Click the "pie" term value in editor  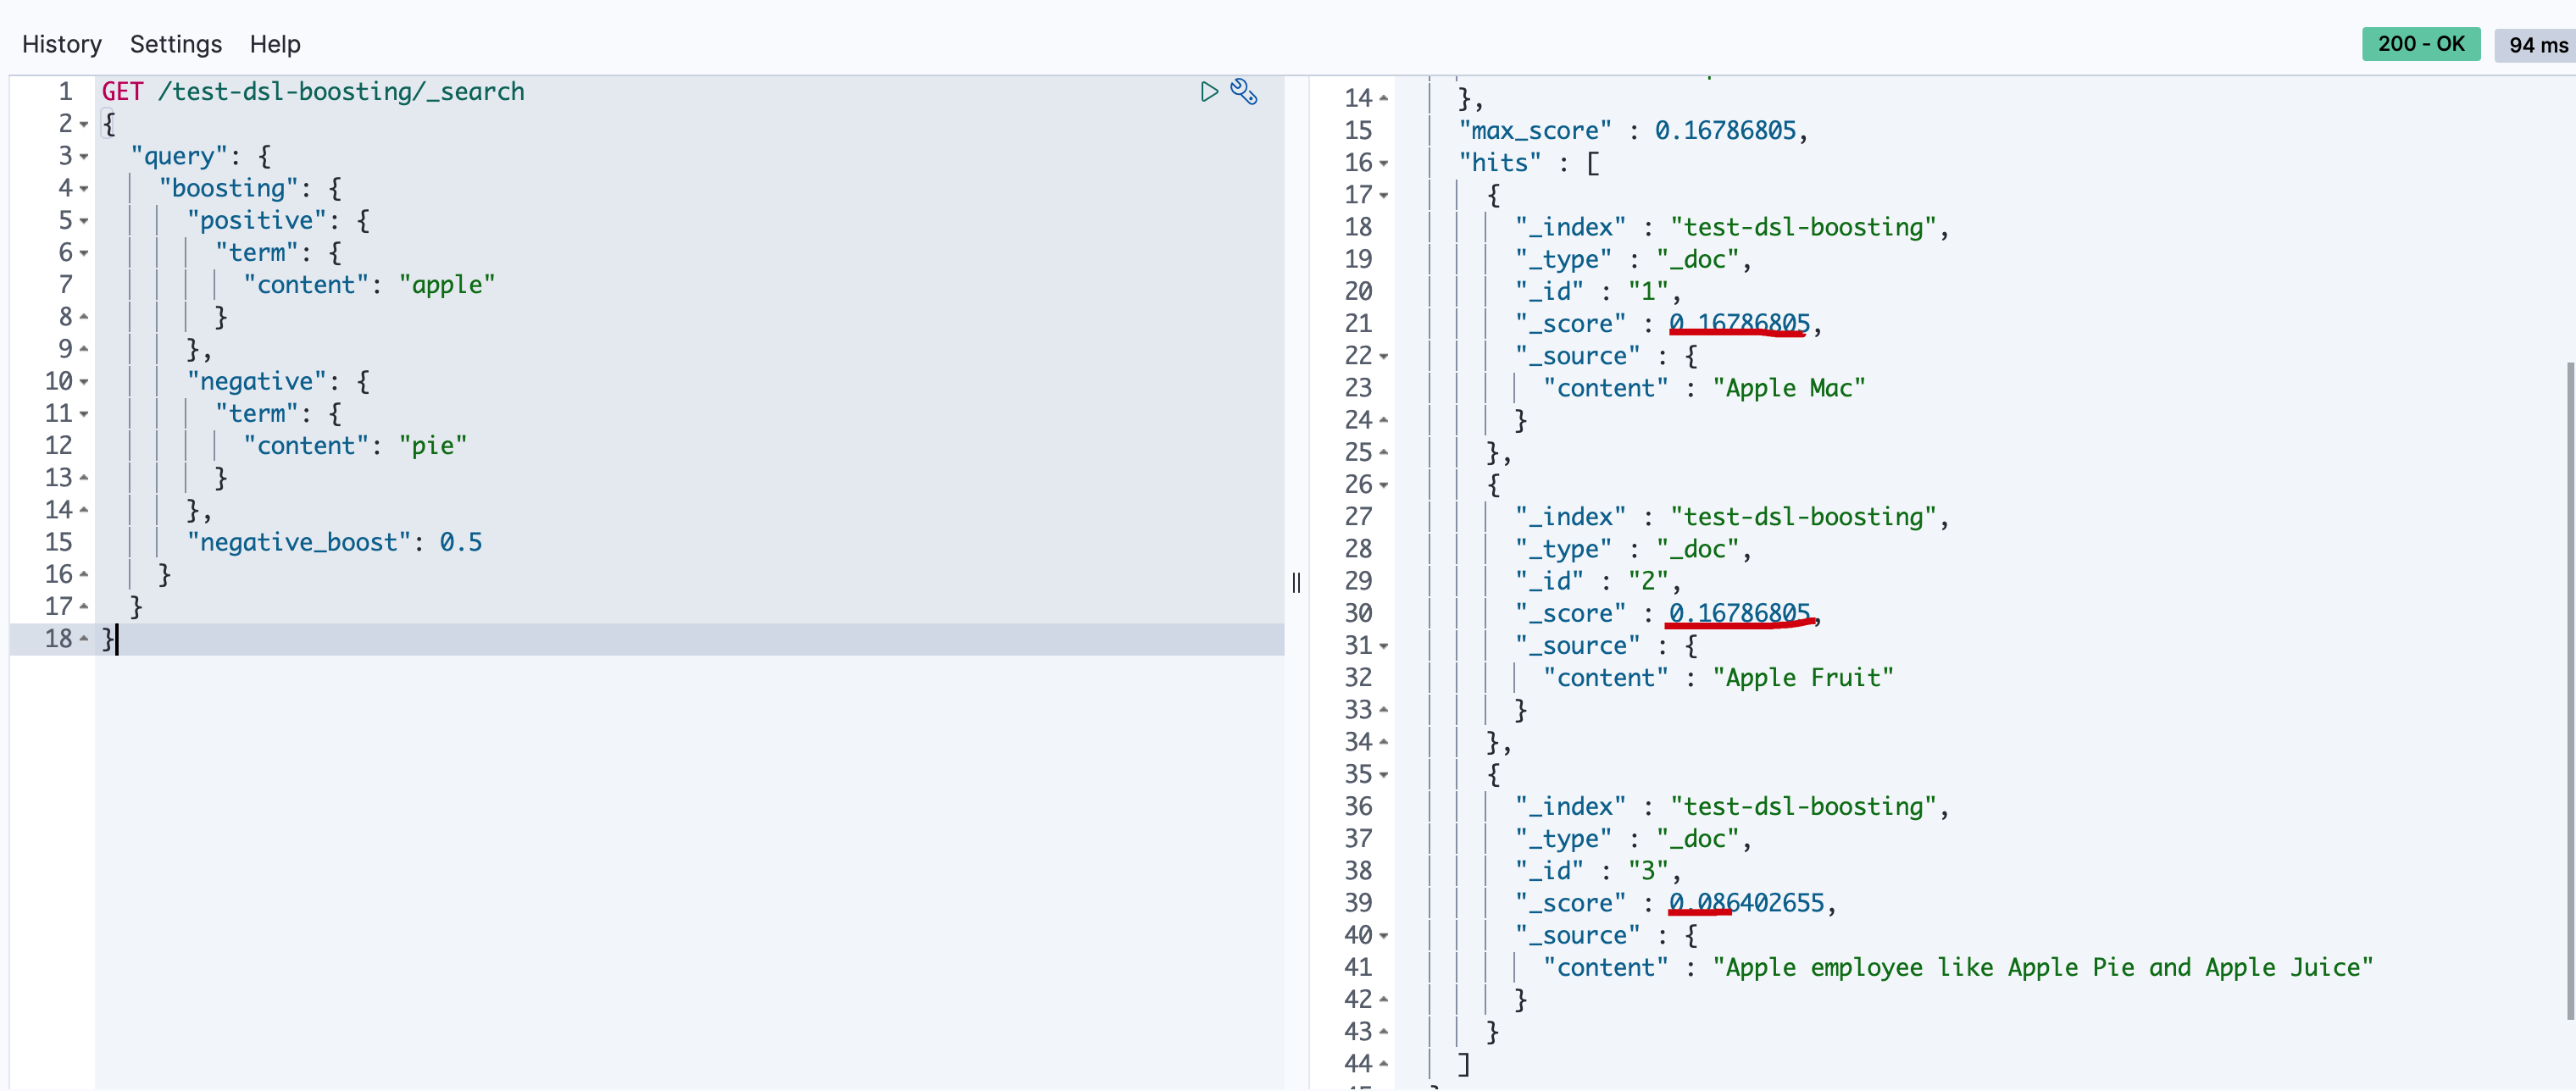(432, 446)
